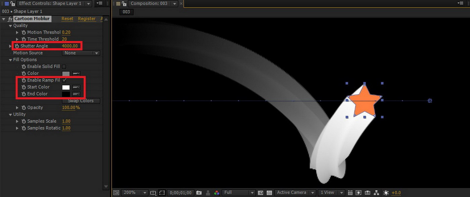Open the Motion Source dropdown
The height and width of the screenshot is (197, 470).
[x=81, y=53]
